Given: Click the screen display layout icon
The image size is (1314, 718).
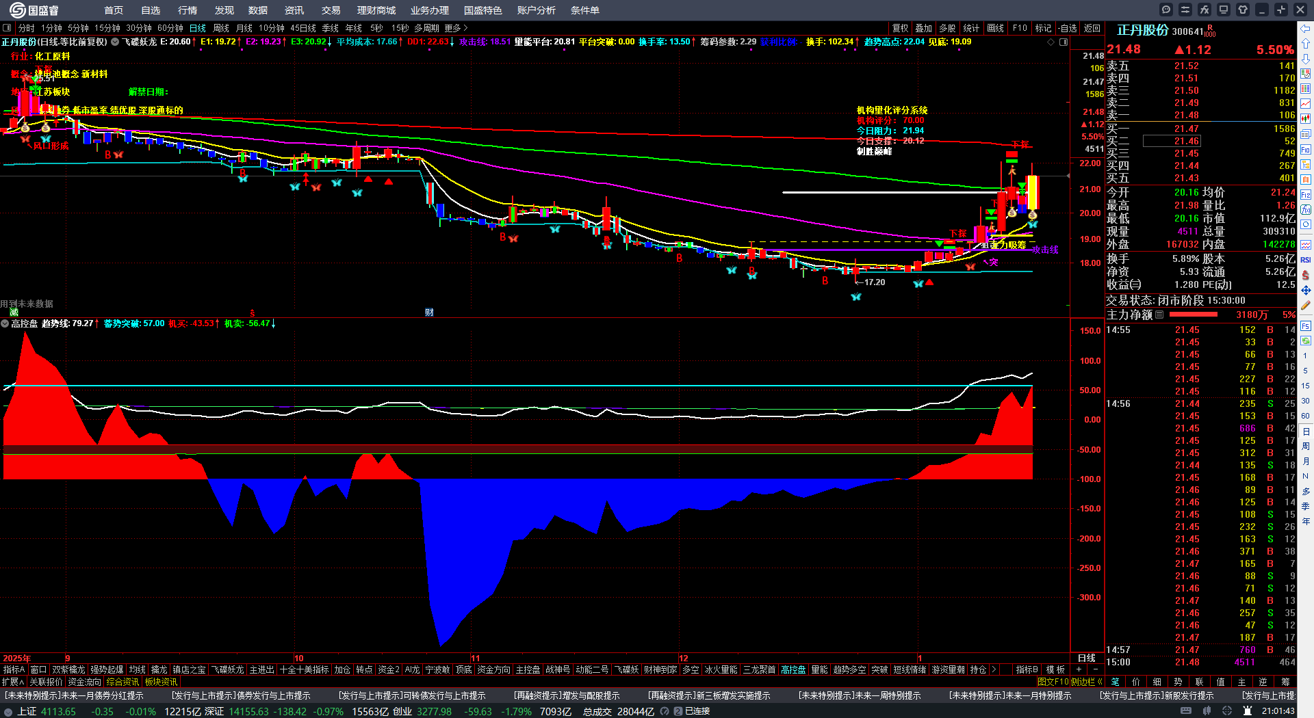Looking at the screenshot, I should [1223, 10].
